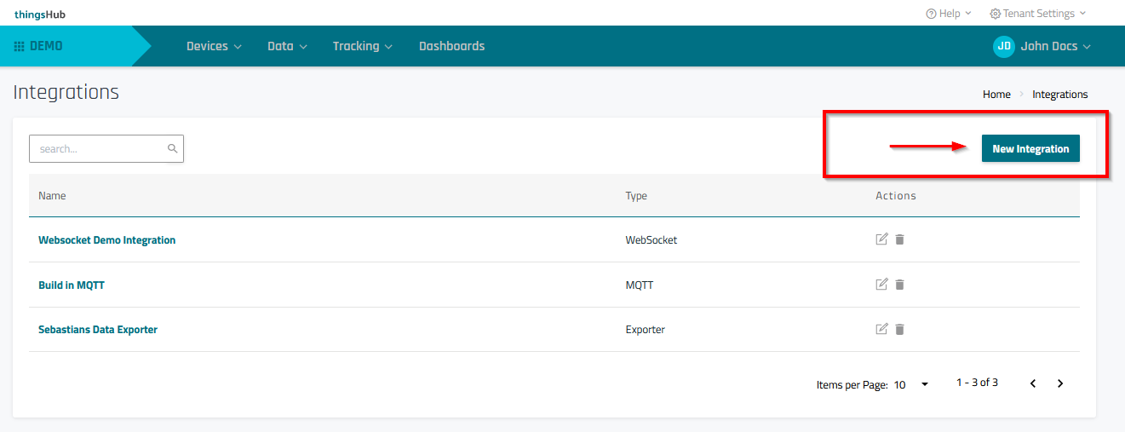Viewport: 1125px width, 432px height.
Task: Delete the Websocket Demo Integration row
Action: [899, 239]
